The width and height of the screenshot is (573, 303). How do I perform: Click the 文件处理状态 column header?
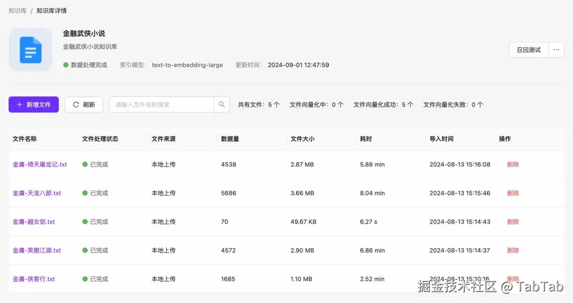(x=100, y=139)
